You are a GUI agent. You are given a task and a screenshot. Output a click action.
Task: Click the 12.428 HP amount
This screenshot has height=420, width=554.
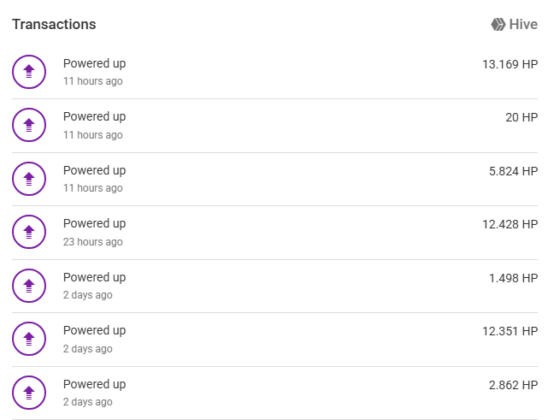[x=510, y=224]
